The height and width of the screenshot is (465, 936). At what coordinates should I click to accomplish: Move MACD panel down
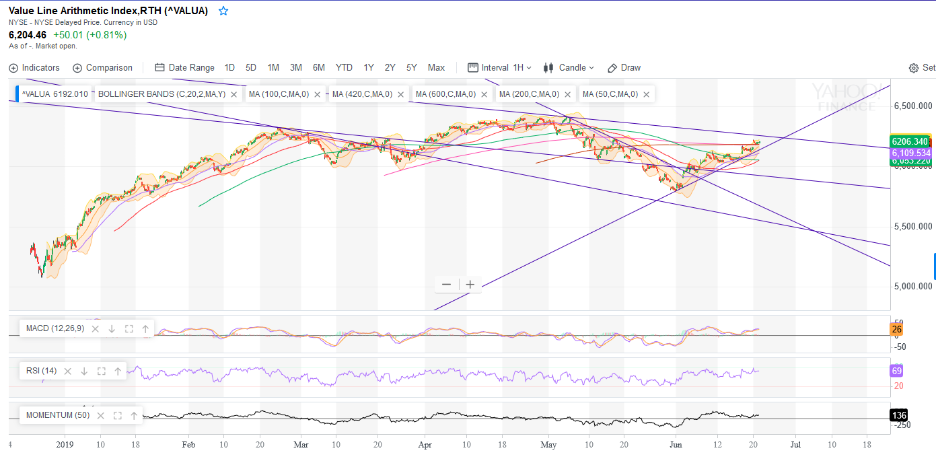112,329
